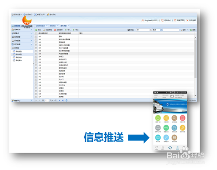Screen dimensions: 217x170
Task: Click the empty search text field
Action: [x=171, y=30]
